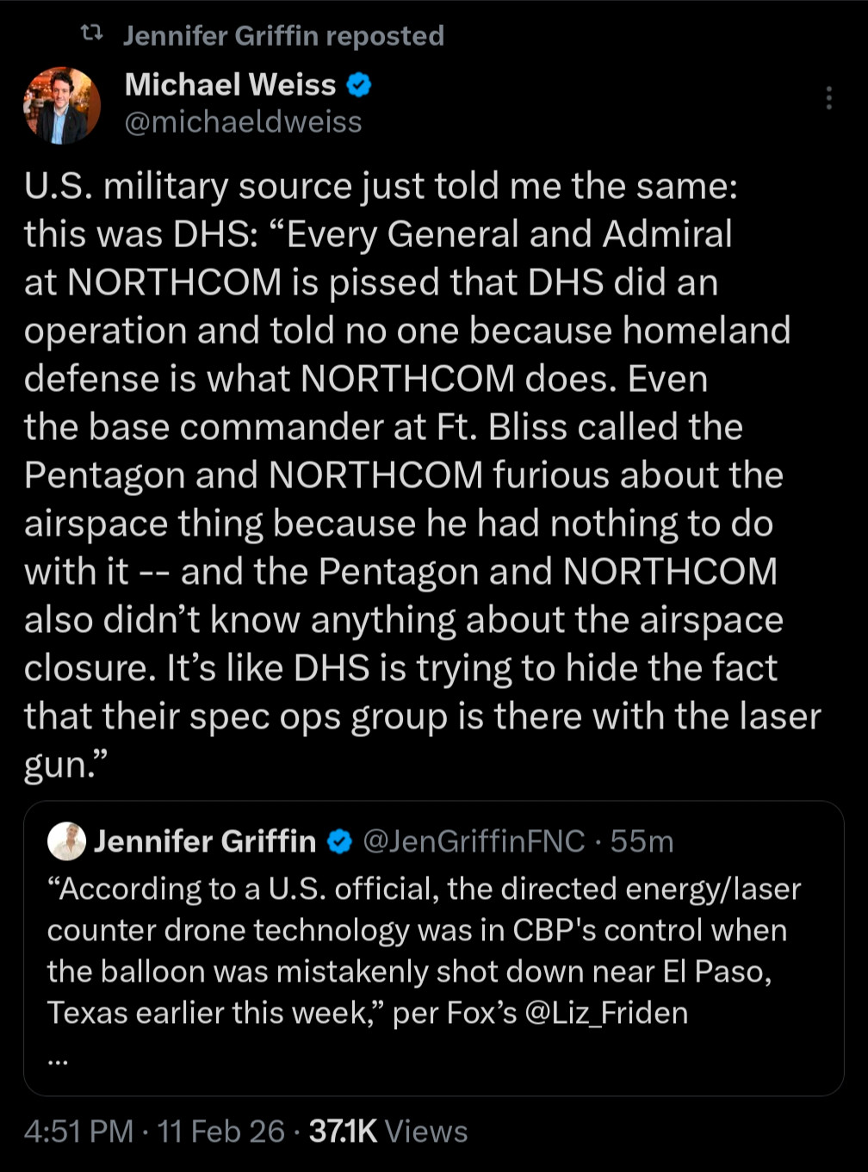Open the 37.1K Views count
This screenshot has height=1172, width=868.
(x=387, y=1132)
